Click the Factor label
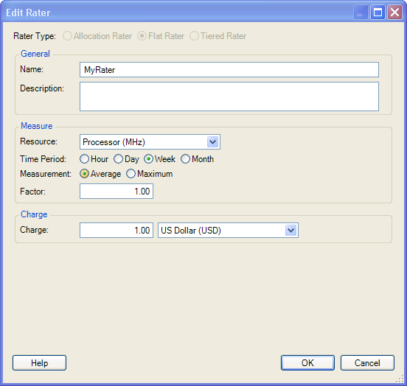Viewport: 407px width, 386px height. pyautogui.click(x=32, y=192)
